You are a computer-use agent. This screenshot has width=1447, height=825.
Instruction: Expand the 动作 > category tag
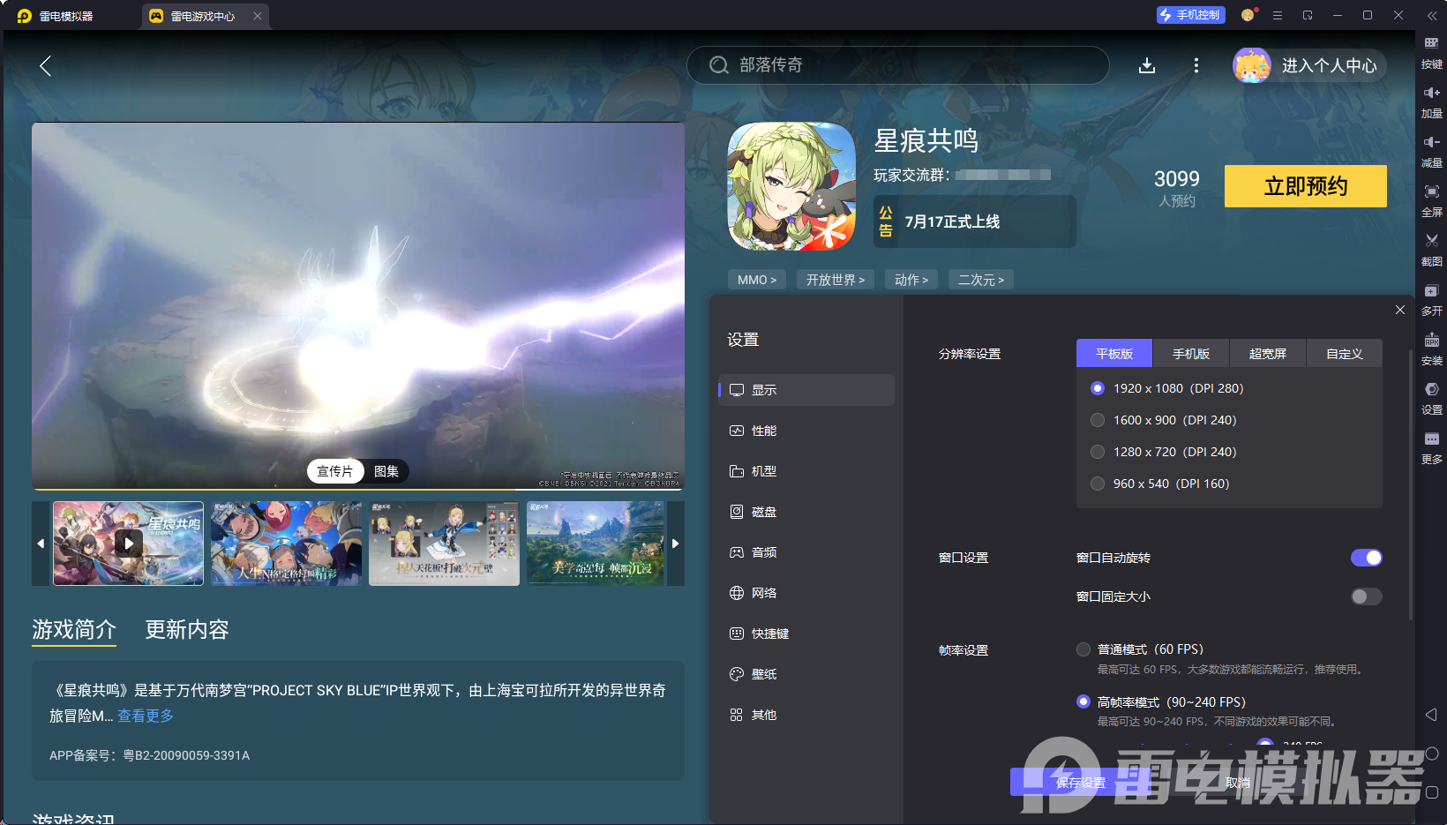pos(911,280)
